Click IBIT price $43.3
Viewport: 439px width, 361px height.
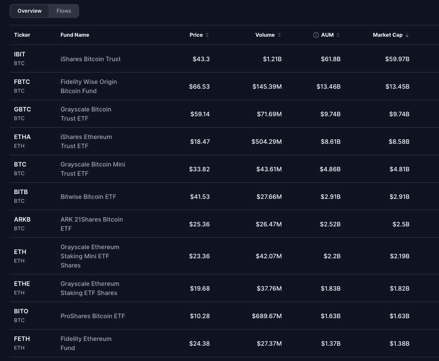(x=201, y=59)
